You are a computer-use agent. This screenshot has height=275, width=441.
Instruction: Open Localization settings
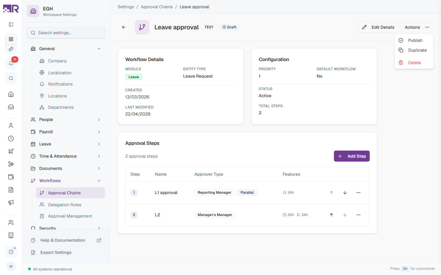coord(70,73)
